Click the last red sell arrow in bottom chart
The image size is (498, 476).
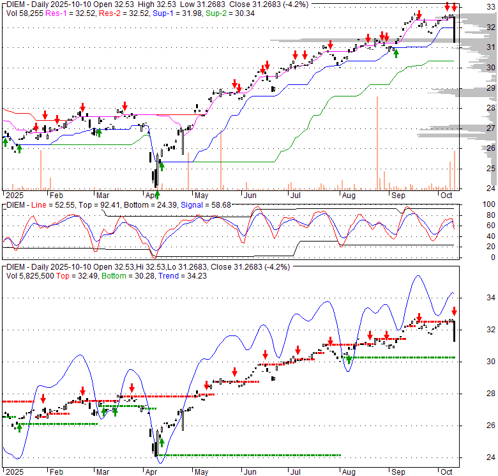454,311
